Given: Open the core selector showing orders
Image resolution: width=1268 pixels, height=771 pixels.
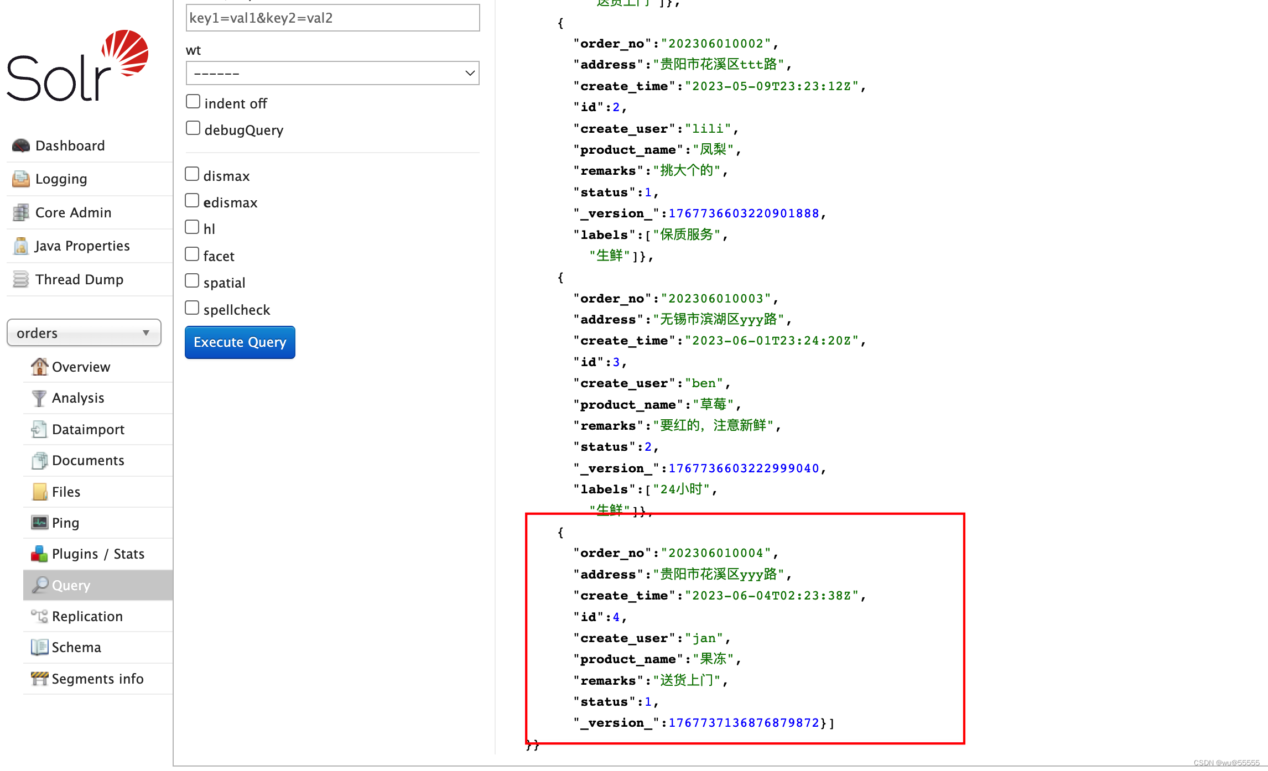Looking at the screenshot, I should point(84,332).
